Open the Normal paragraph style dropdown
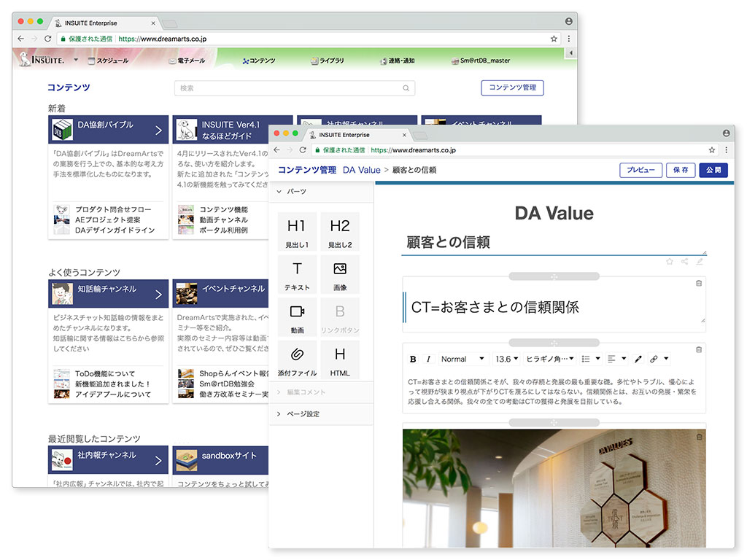The height and width of the screenshot is (560, 747). 462,359
